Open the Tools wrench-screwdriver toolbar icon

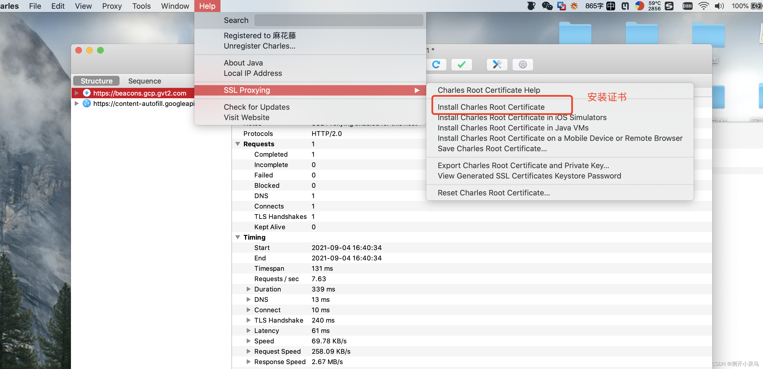pos(497,65)
